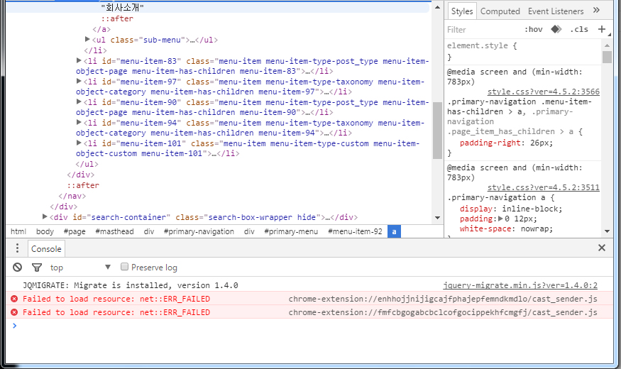Select the #masthead breadcrumb
This screenshot has width=621, height=369.
coord(114,231)
